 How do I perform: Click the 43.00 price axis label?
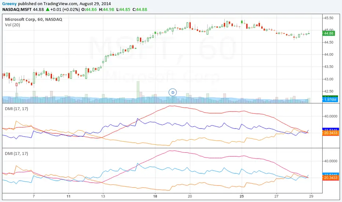(329, 79)
